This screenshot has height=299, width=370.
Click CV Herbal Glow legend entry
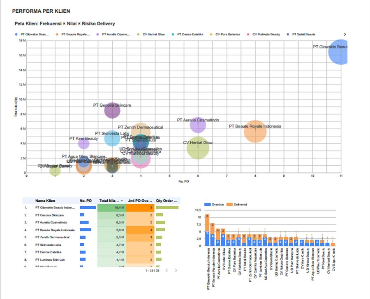coord(151,34)
